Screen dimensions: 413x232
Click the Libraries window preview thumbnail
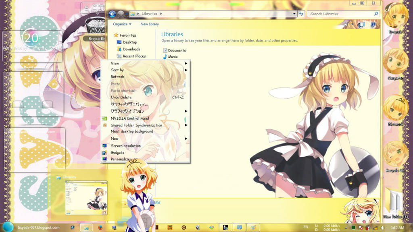tap(86, 197)
